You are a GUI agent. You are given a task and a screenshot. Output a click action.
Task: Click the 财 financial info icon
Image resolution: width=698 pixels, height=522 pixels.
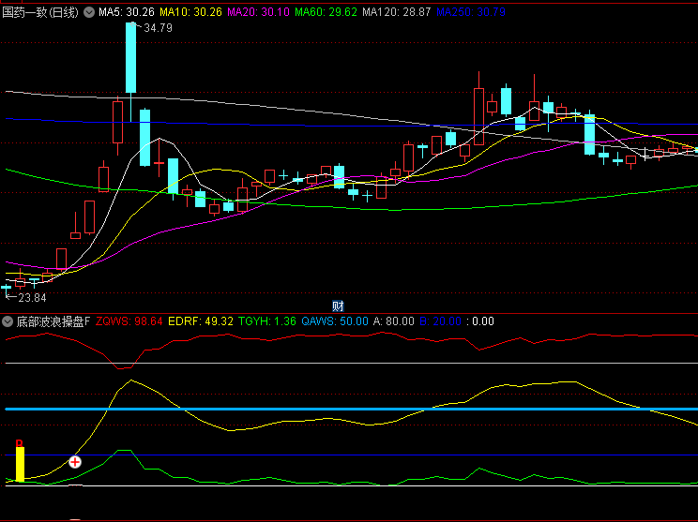pos(339,306)
